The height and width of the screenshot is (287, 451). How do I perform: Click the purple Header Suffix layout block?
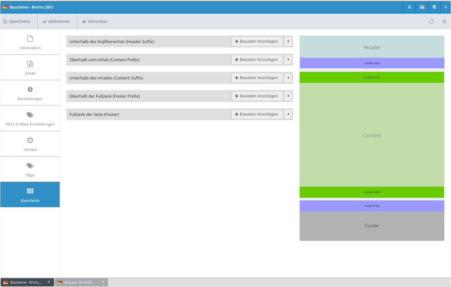click(372, 63)
